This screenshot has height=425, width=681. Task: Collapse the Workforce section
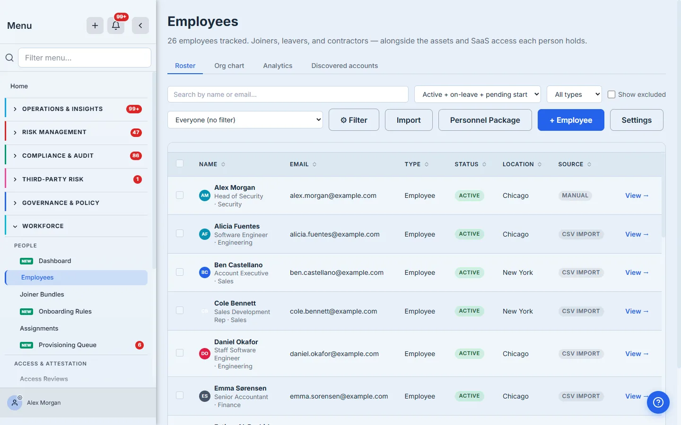pyautogui.click(x=76, y=226)
